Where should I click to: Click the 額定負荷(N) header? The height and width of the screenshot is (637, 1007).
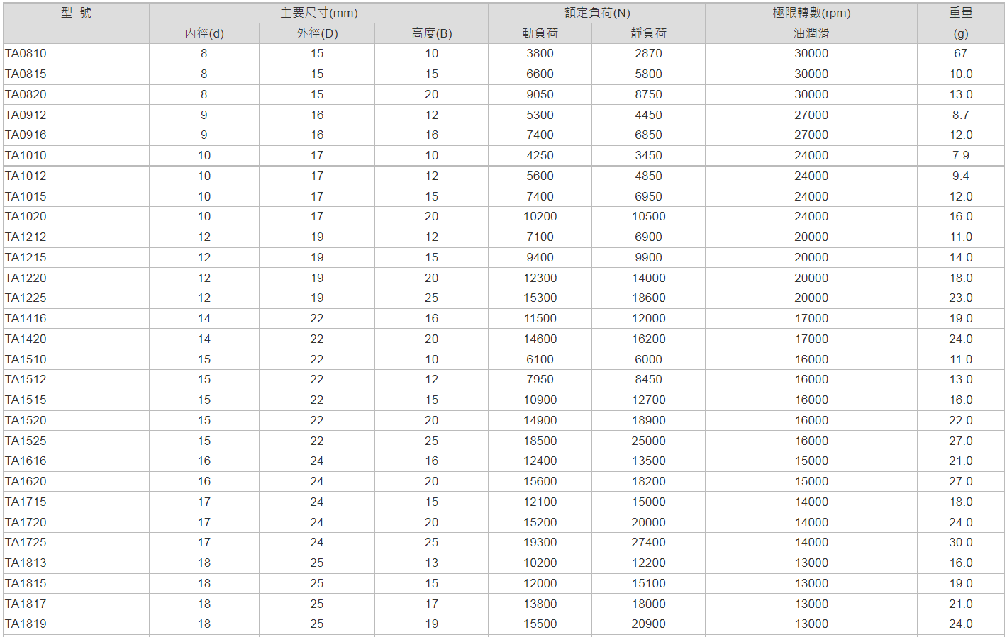pos(596,13)
